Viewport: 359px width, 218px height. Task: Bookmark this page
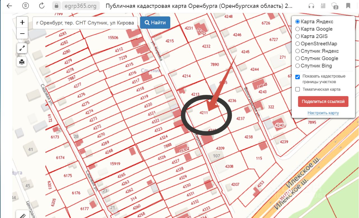348,6
